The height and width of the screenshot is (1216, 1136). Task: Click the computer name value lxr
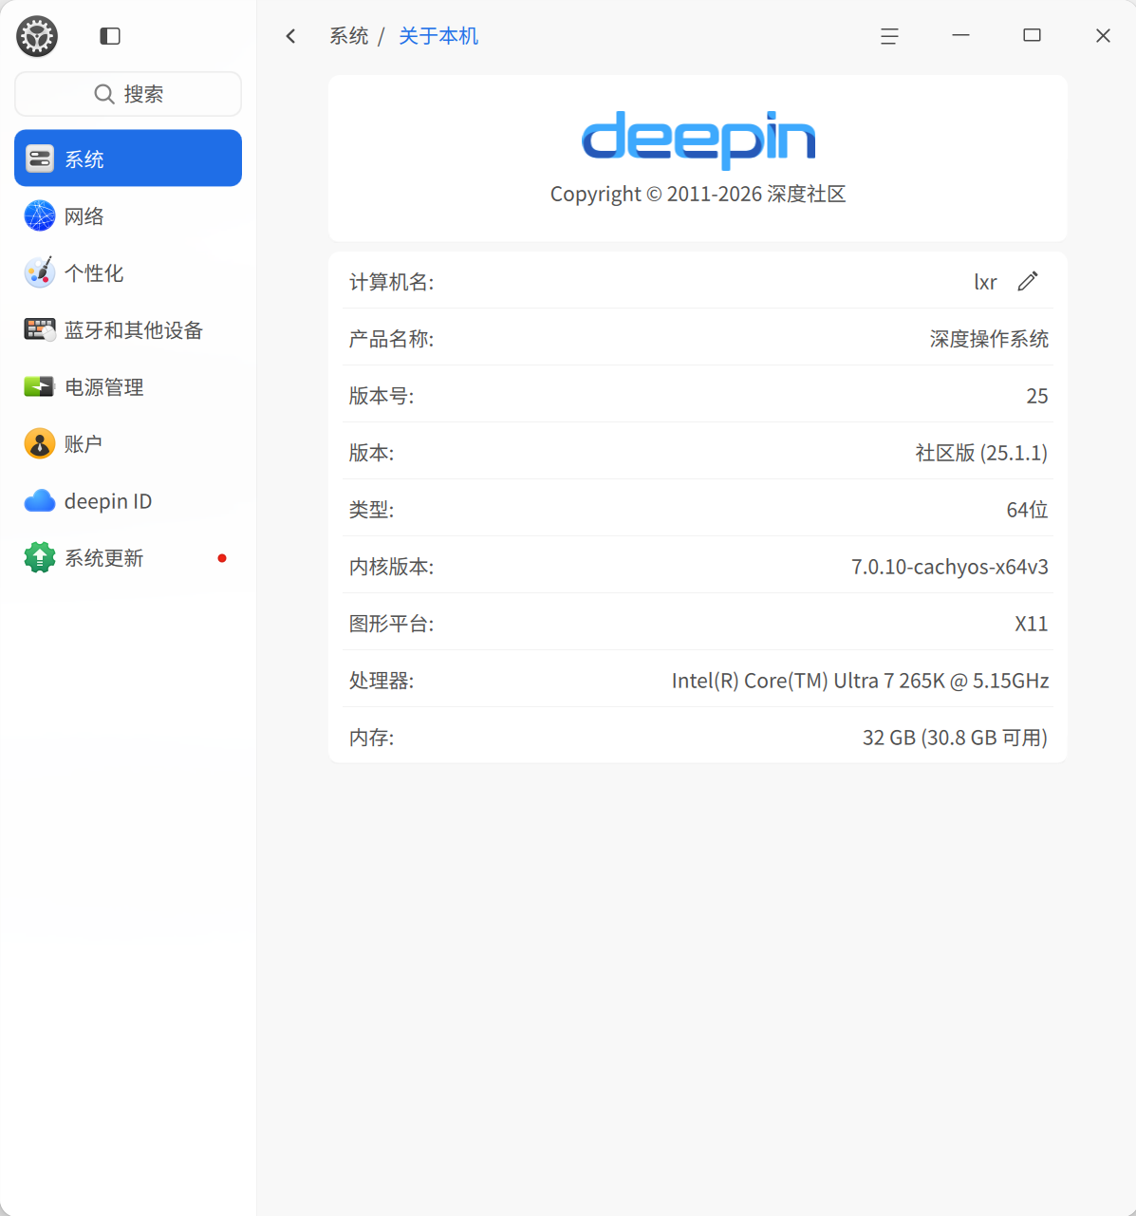click(986, 282)
